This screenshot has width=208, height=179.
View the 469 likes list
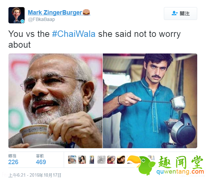(41, 160)
